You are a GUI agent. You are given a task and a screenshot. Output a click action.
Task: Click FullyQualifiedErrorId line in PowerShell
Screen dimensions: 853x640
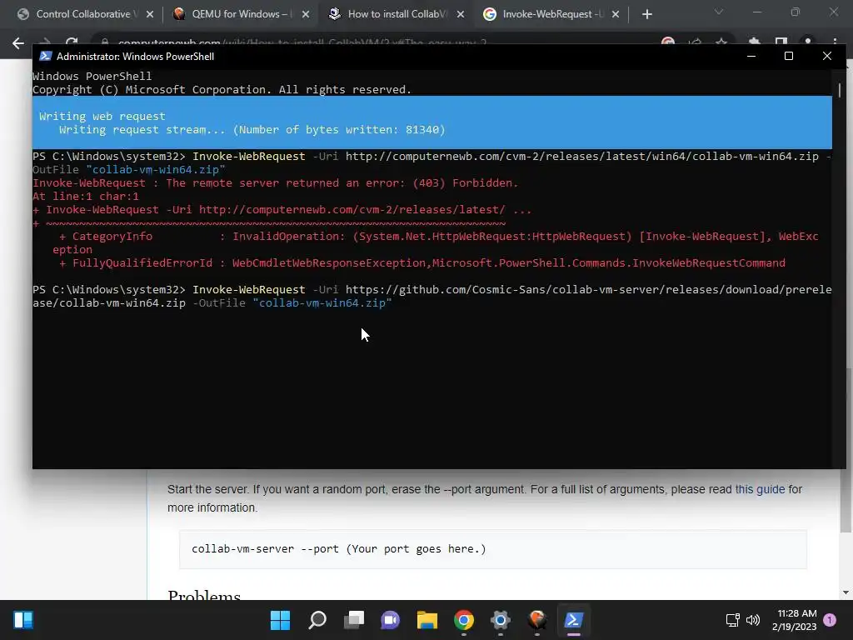tap(422, 262)
